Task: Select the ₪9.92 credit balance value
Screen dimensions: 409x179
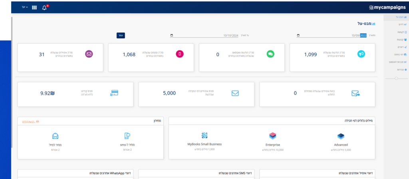Action: pos(48,93)
